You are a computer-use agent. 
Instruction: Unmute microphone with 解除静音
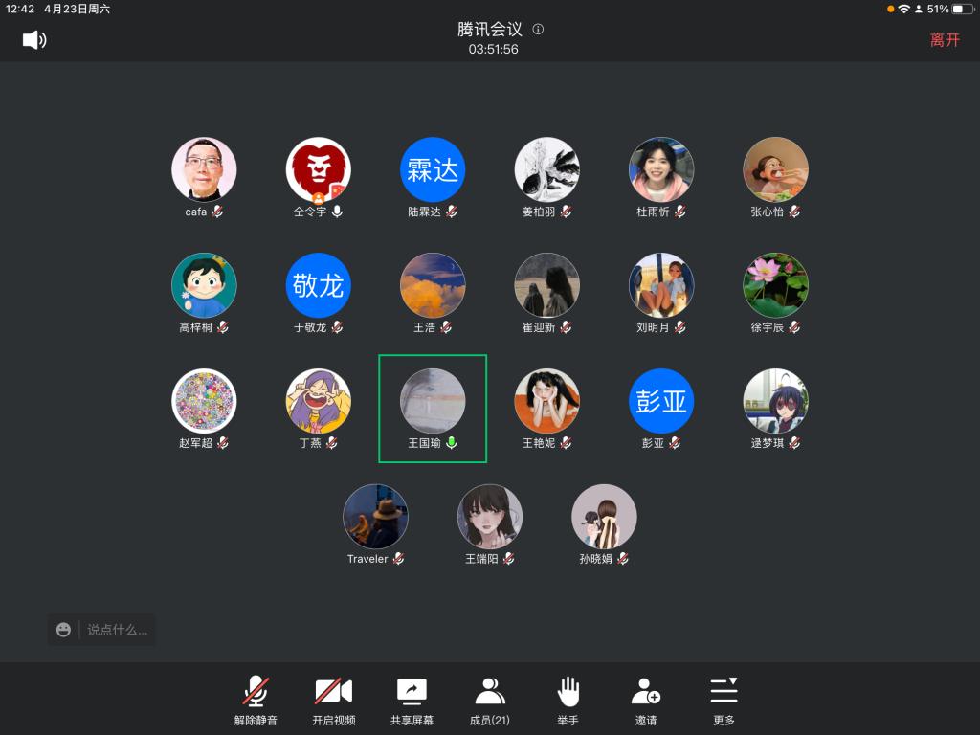(x=256, y=701)
